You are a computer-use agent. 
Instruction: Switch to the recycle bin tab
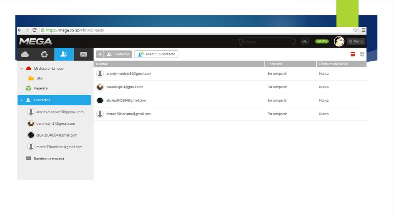click(45, 54)
